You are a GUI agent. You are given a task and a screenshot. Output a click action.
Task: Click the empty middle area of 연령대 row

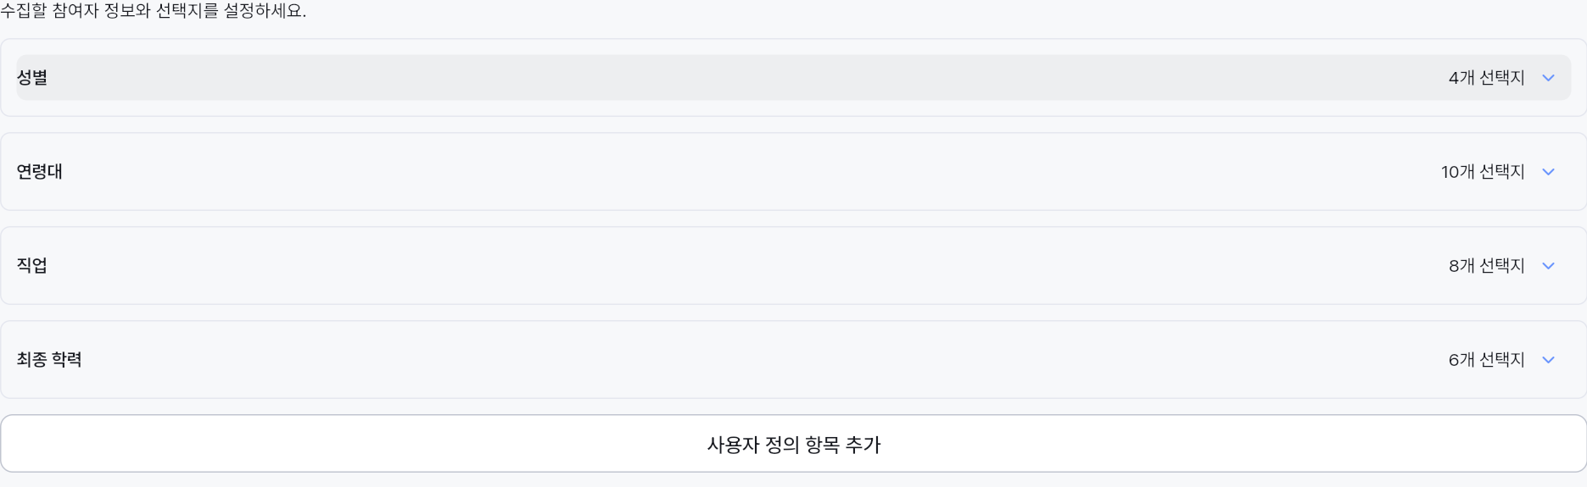click(x=746, y=172)
